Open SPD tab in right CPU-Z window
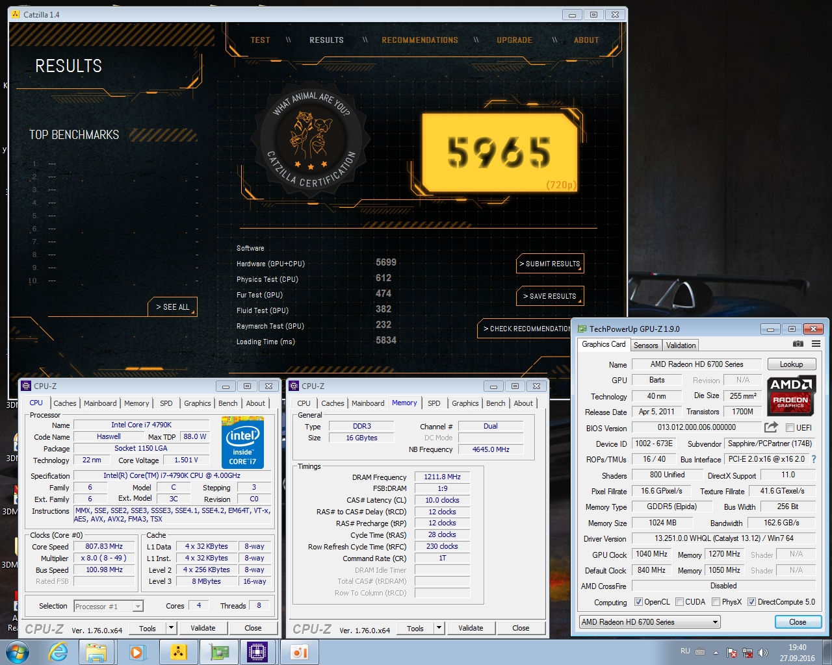The width and height of the screenshot is (832, 665). (x=434, y=403)
